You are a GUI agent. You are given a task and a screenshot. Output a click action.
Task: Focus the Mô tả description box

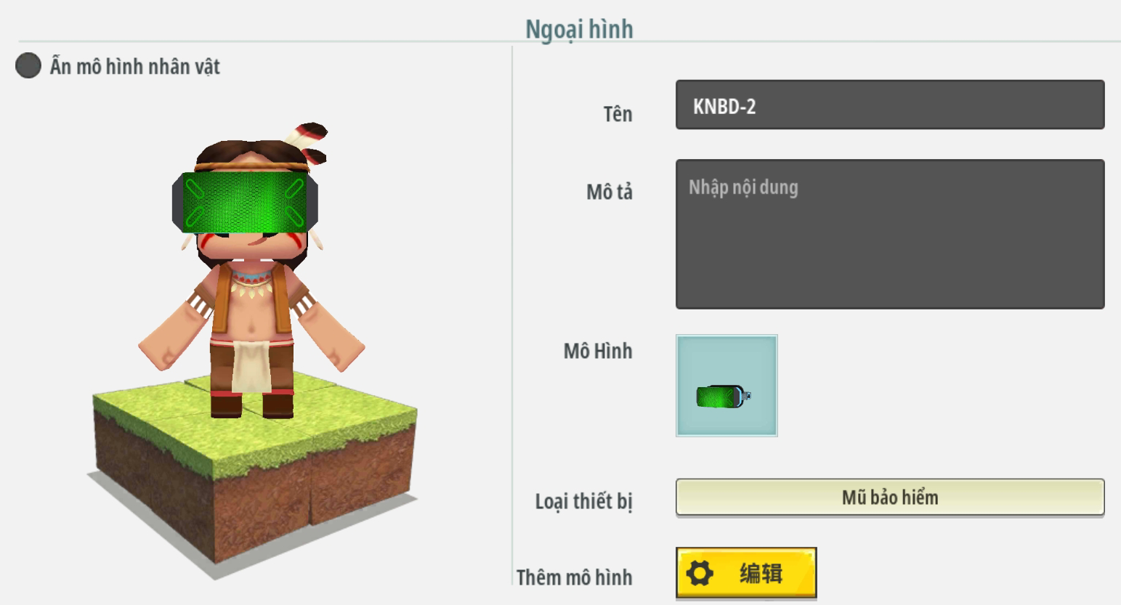tap(890, 235)
